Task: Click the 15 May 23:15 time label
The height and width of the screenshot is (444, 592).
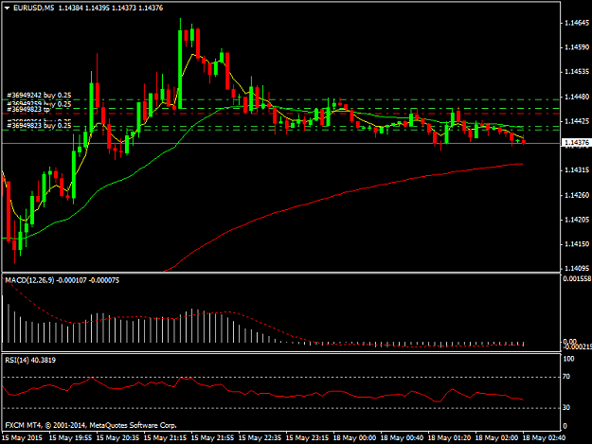Action: coord(307,438)
